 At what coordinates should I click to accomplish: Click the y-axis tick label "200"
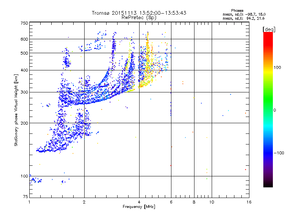24,123
